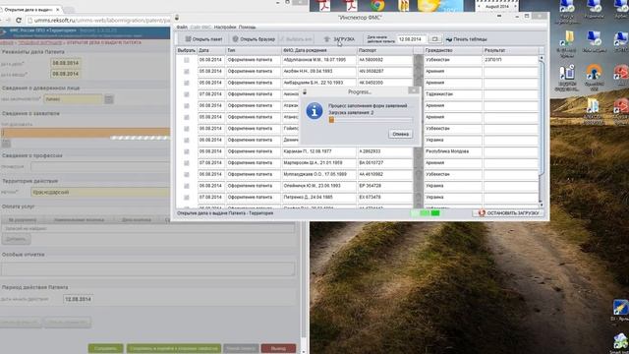Click the status bar text Открытие дела о выдаче Патента
This screenshot has height=354, width=629.
click(x=225, y=213)
